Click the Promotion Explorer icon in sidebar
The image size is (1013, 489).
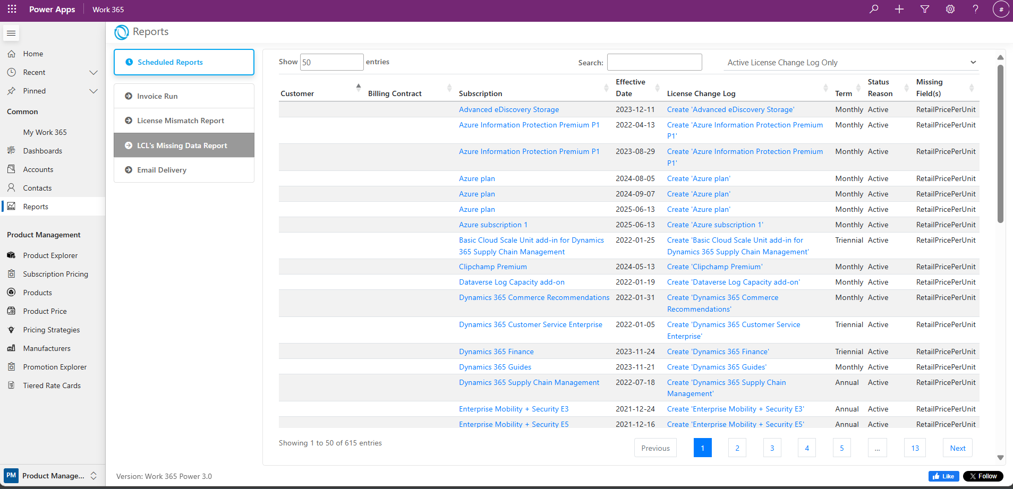[x=11, y=367]
